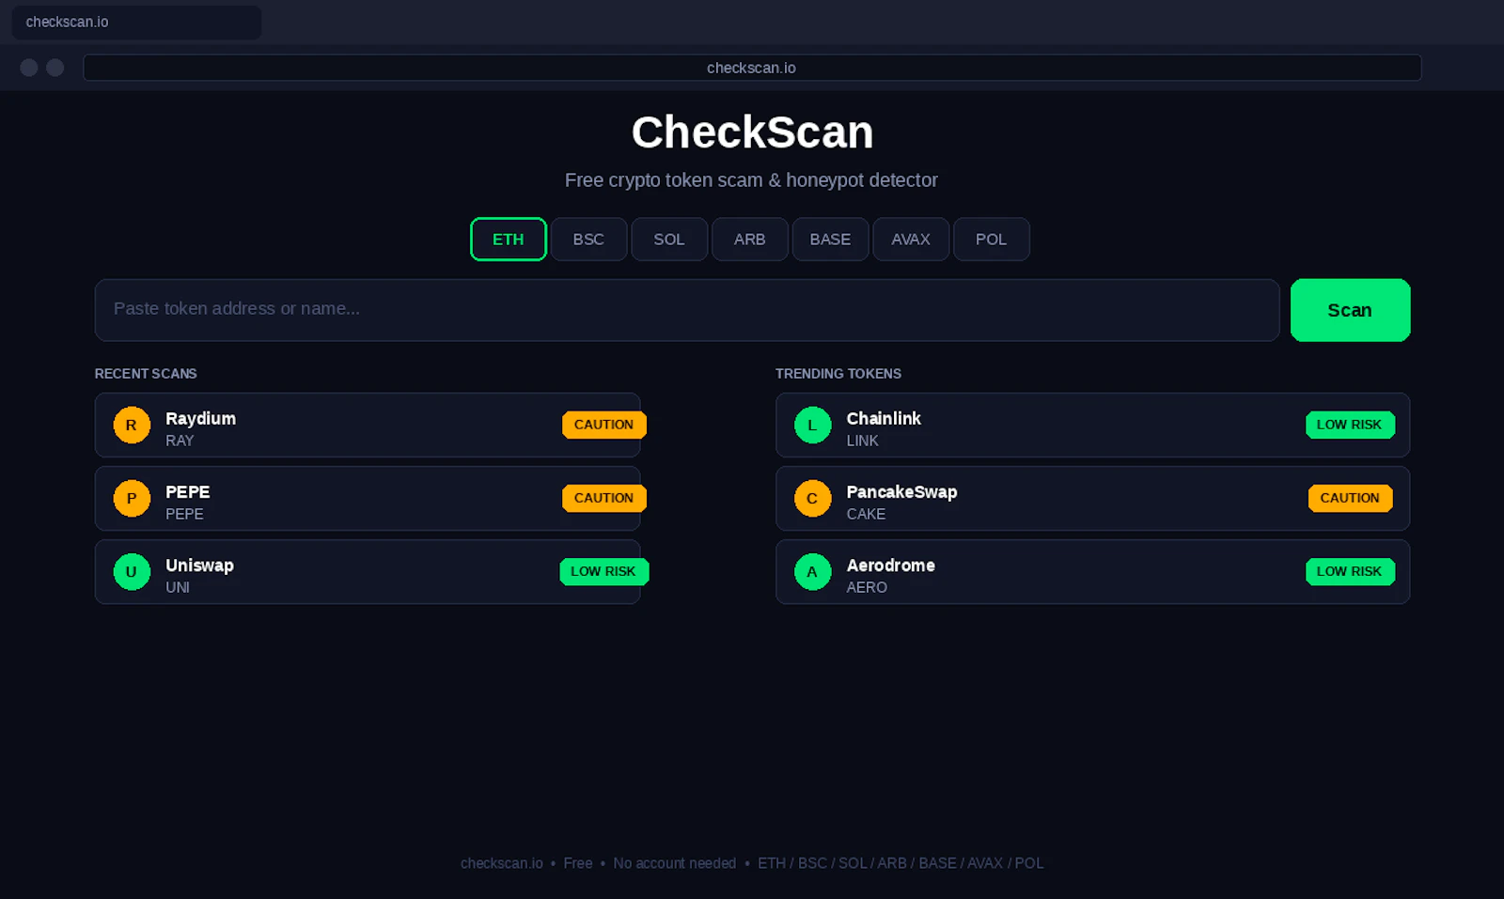Click the Chainlink L avatar icon
The height and width of the screenshot is (899, 1504).
pyautogui.click(x=812, y=425)
